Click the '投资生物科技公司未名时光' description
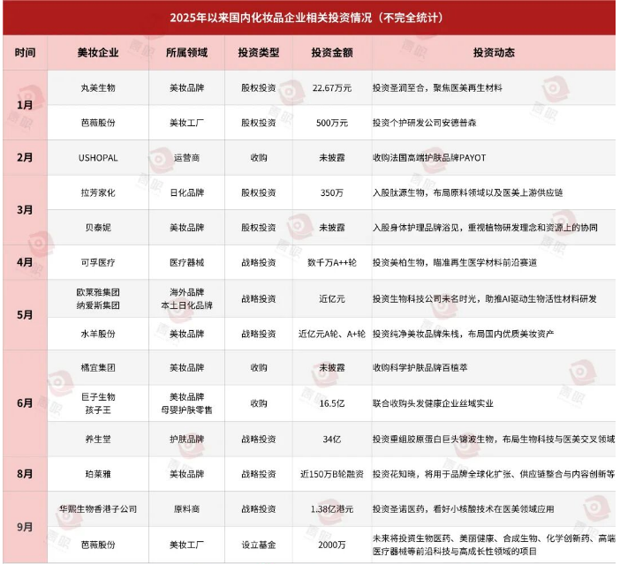 click(484, 299)
